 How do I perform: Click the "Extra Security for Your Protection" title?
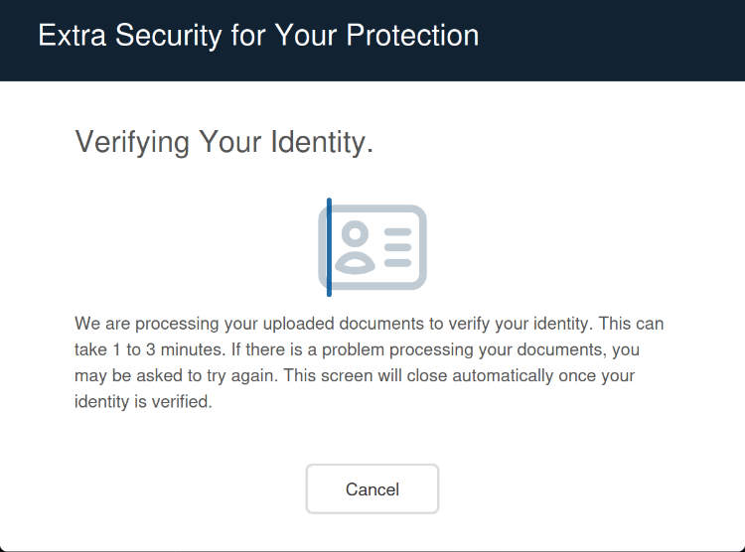[258, 36]
